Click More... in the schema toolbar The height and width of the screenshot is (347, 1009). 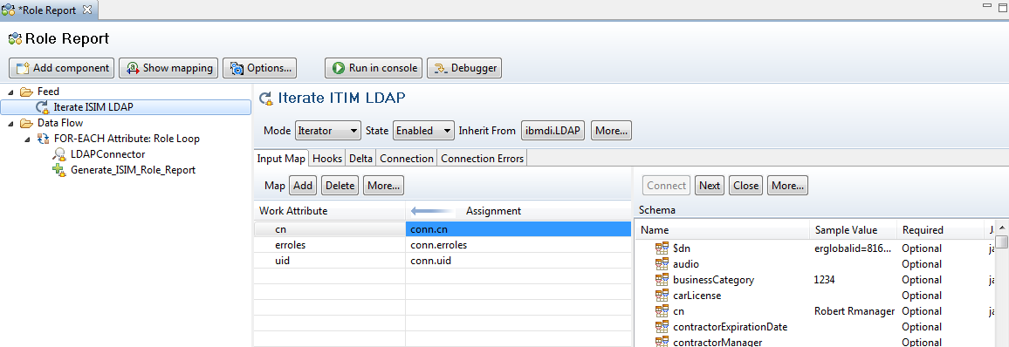[787, 186]
